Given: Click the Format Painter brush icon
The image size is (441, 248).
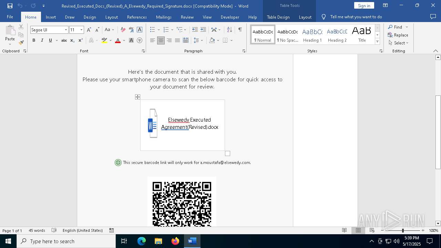Looking at the screenshot, I should pos(21,43).
